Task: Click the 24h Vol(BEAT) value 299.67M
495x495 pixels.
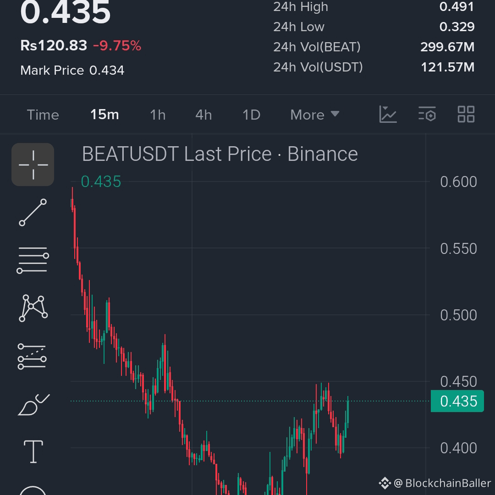Action: (x=447, y=47)
